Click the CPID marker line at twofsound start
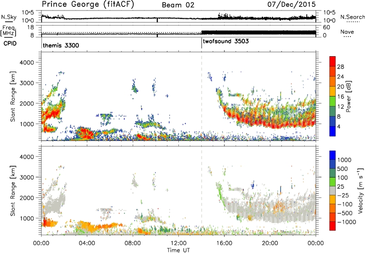The image size is (365, 253). pyautogui.click(x=202, y=43)
